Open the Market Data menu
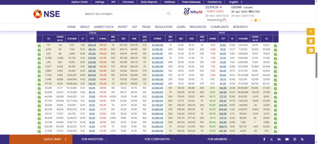 click(104, 27)
